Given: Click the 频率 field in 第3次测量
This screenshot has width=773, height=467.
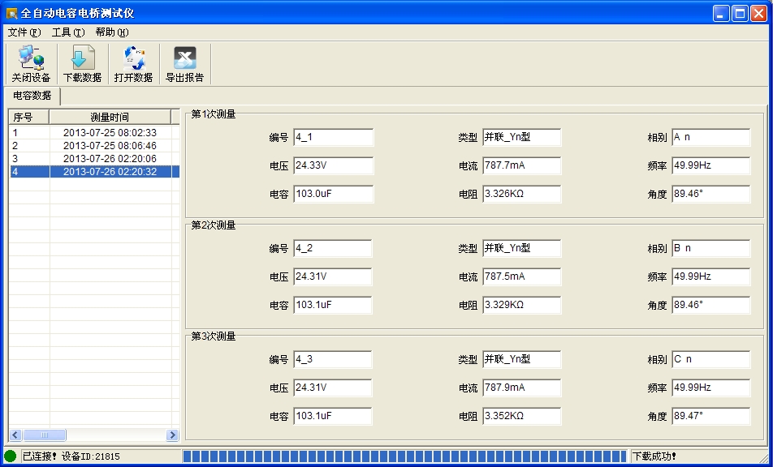Looking at the screenshot, I should point(711,388).
